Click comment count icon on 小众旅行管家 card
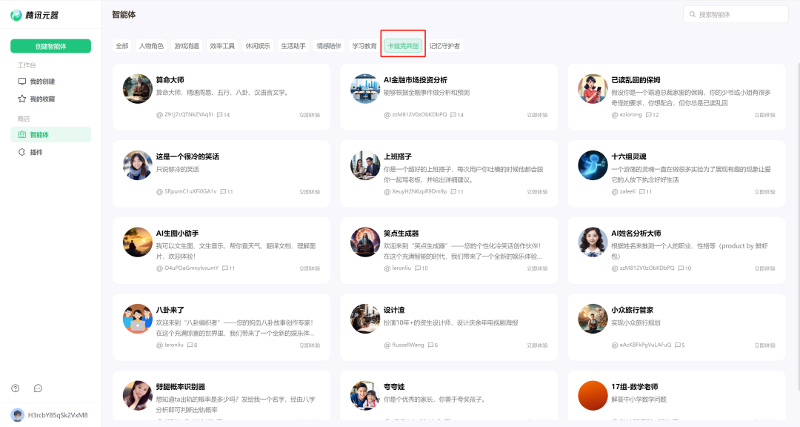 point(678,345)
